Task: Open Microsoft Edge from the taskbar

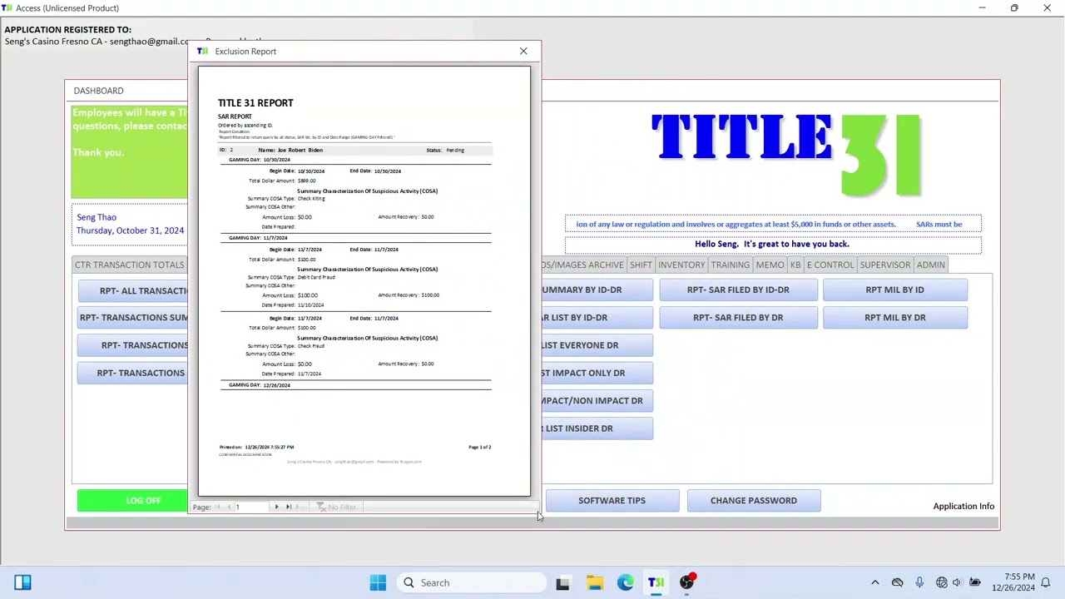Action: [x=625, y=582]
